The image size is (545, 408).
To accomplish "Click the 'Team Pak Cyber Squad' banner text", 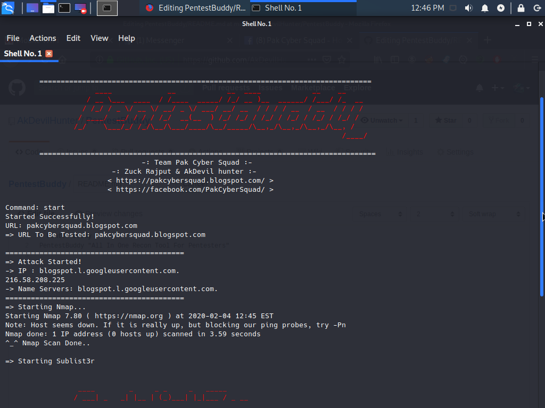I will point(197,163).
